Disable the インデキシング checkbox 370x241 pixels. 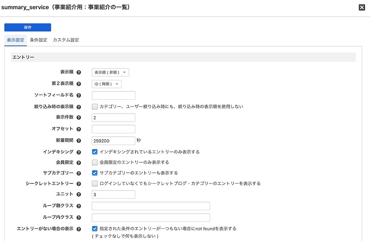tap(95, 152)
